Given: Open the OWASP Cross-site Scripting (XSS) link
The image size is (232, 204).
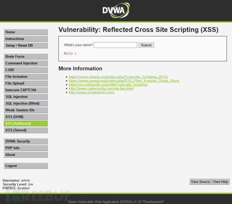Looking at the screenshot, I should click(x=118, y=77).
